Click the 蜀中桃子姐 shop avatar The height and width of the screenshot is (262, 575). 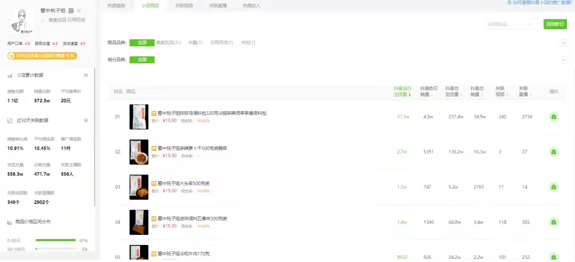point(21,21)
